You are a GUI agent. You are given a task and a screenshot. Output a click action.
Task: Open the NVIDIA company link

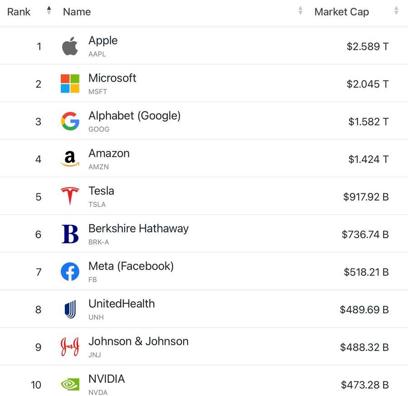click(107, 379)
